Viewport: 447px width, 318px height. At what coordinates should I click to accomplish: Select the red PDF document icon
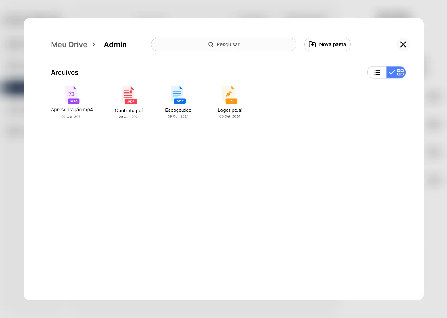click(x=129, y=95)
